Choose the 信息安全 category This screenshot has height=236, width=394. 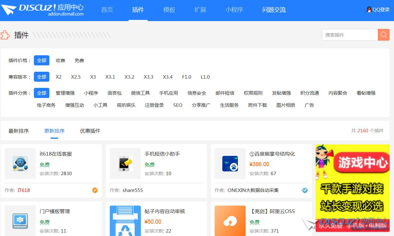[x=197, y=93]
